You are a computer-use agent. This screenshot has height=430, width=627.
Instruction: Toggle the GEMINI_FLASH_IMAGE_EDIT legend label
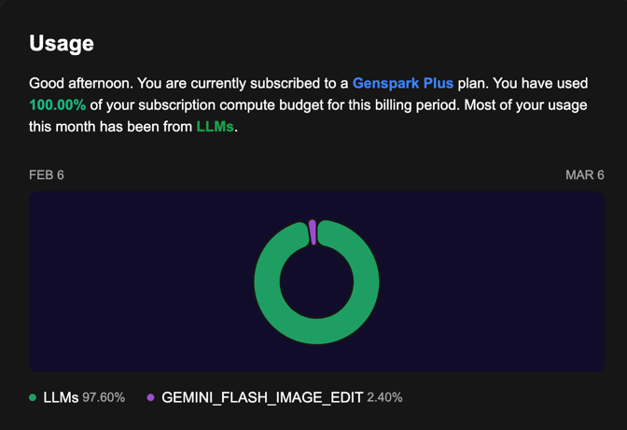262,397
